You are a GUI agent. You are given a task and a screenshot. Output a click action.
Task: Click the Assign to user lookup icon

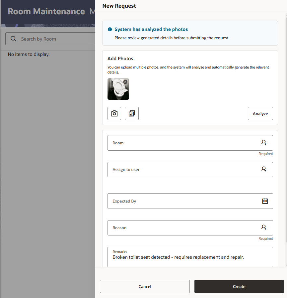point(264,169)
